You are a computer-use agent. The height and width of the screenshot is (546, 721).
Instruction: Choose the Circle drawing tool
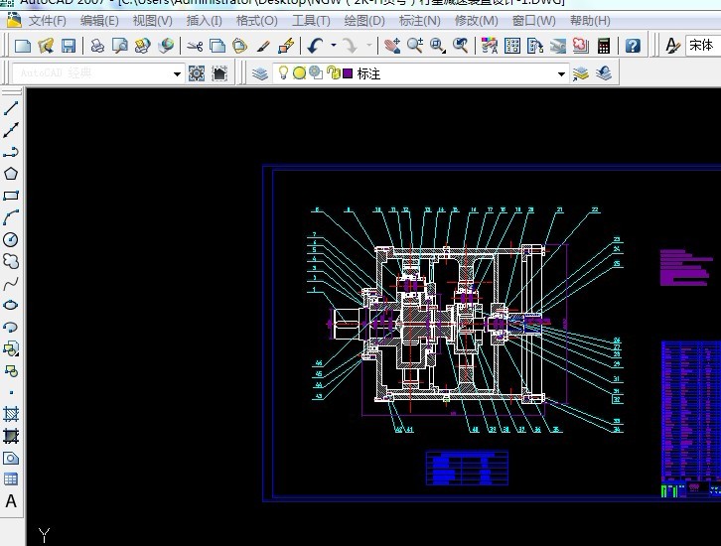(x=11, y=239)
